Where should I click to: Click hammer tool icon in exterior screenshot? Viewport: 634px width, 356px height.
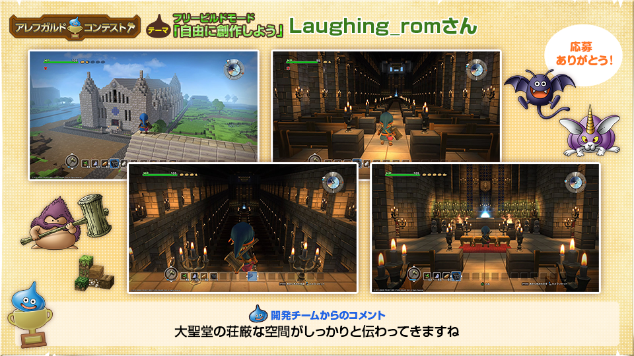point(72,162)
